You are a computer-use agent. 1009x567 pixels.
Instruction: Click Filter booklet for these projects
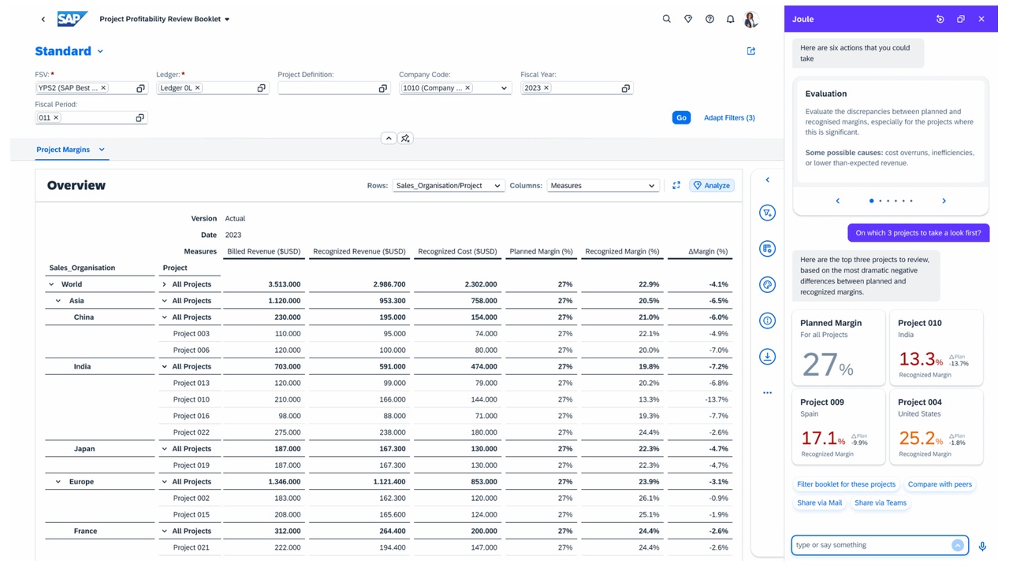(x=846, y=484)
